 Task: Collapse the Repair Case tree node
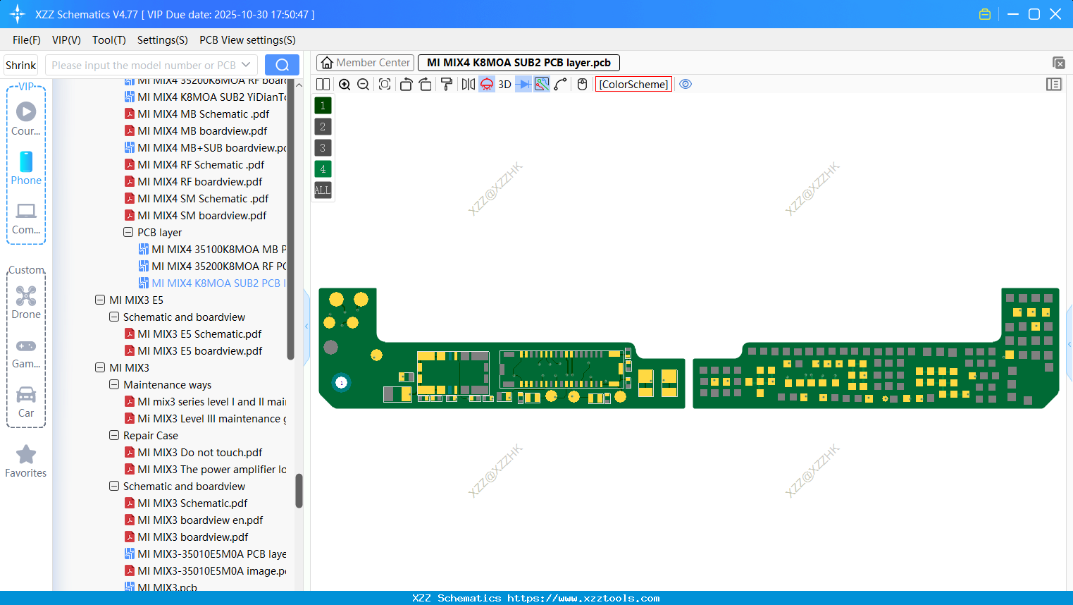click(x=113, y=435)
